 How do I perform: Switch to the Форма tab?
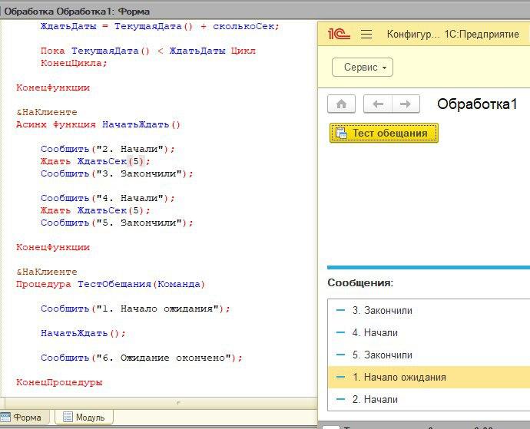tap(25, 417)
